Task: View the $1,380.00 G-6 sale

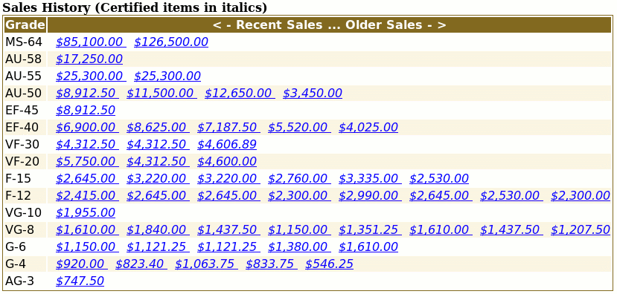Action: click(299, 247)
